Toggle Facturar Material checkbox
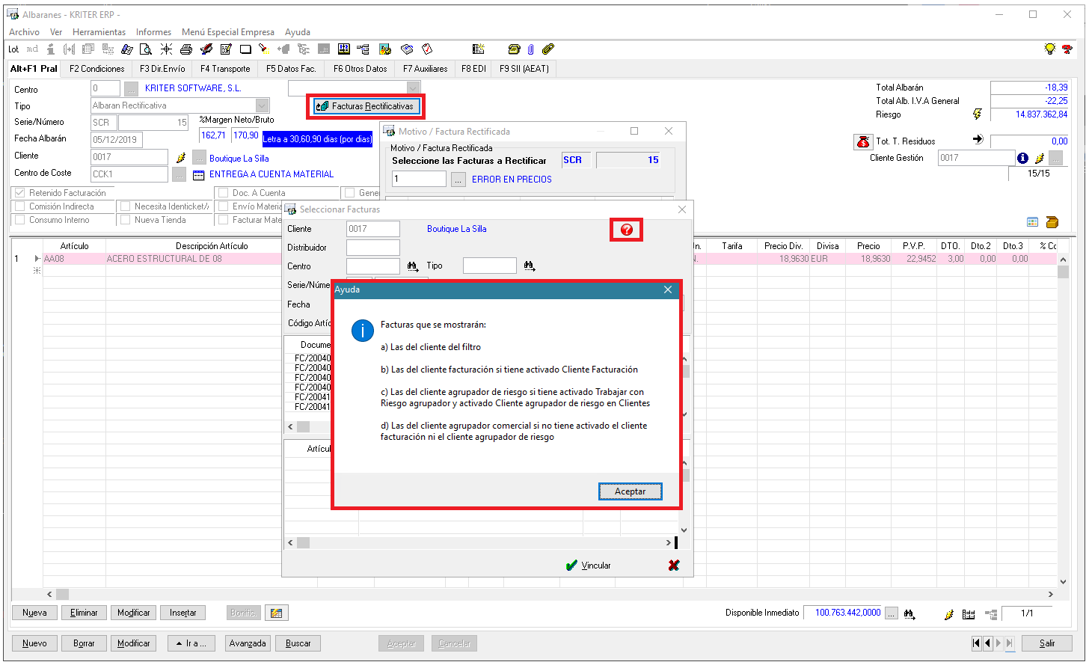 coord(223,220)
